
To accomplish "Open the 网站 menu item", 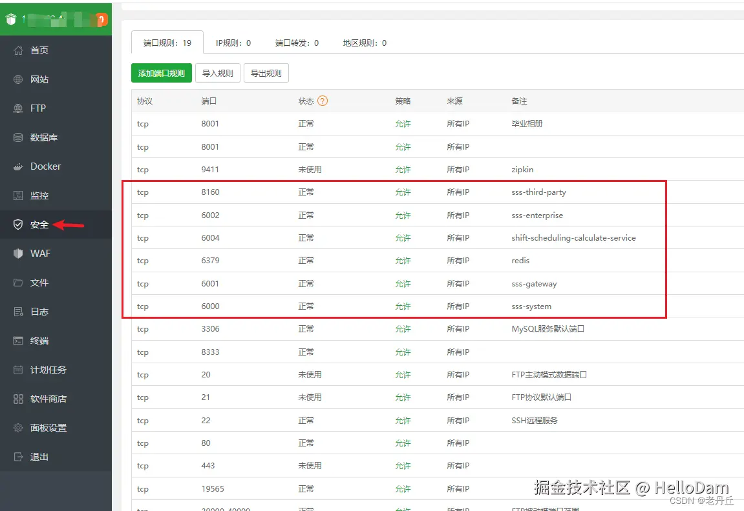I will pos(56,79).
